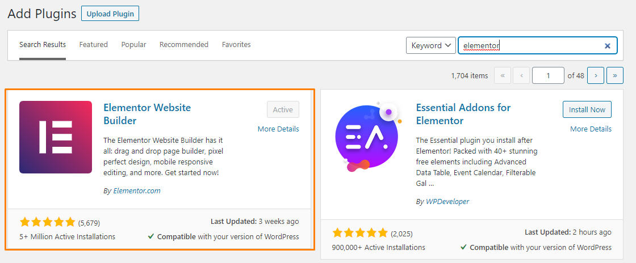
Task: Click Essential Addons' five-star rating
Action: [x=360, y=232]
